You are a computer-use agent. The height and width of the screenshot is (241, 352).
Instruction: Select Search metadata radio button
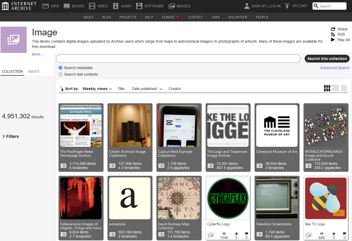pos(60,68)
